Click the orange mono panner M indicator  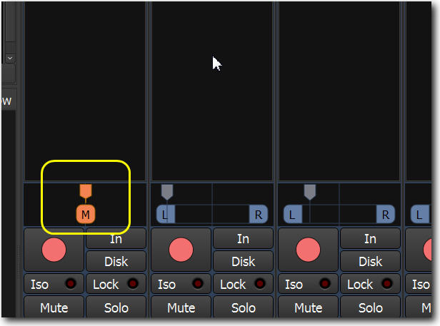pyautogui.click(x=86, y=214)
